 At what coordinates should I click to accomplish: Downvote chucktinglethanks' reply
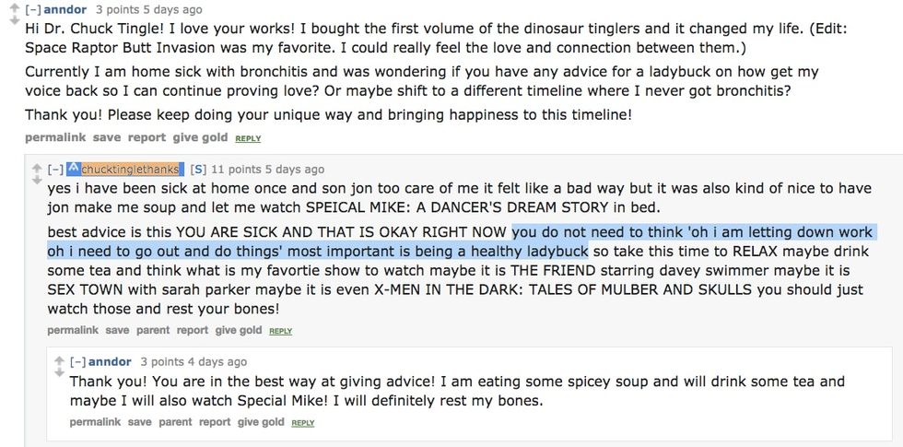37,181
